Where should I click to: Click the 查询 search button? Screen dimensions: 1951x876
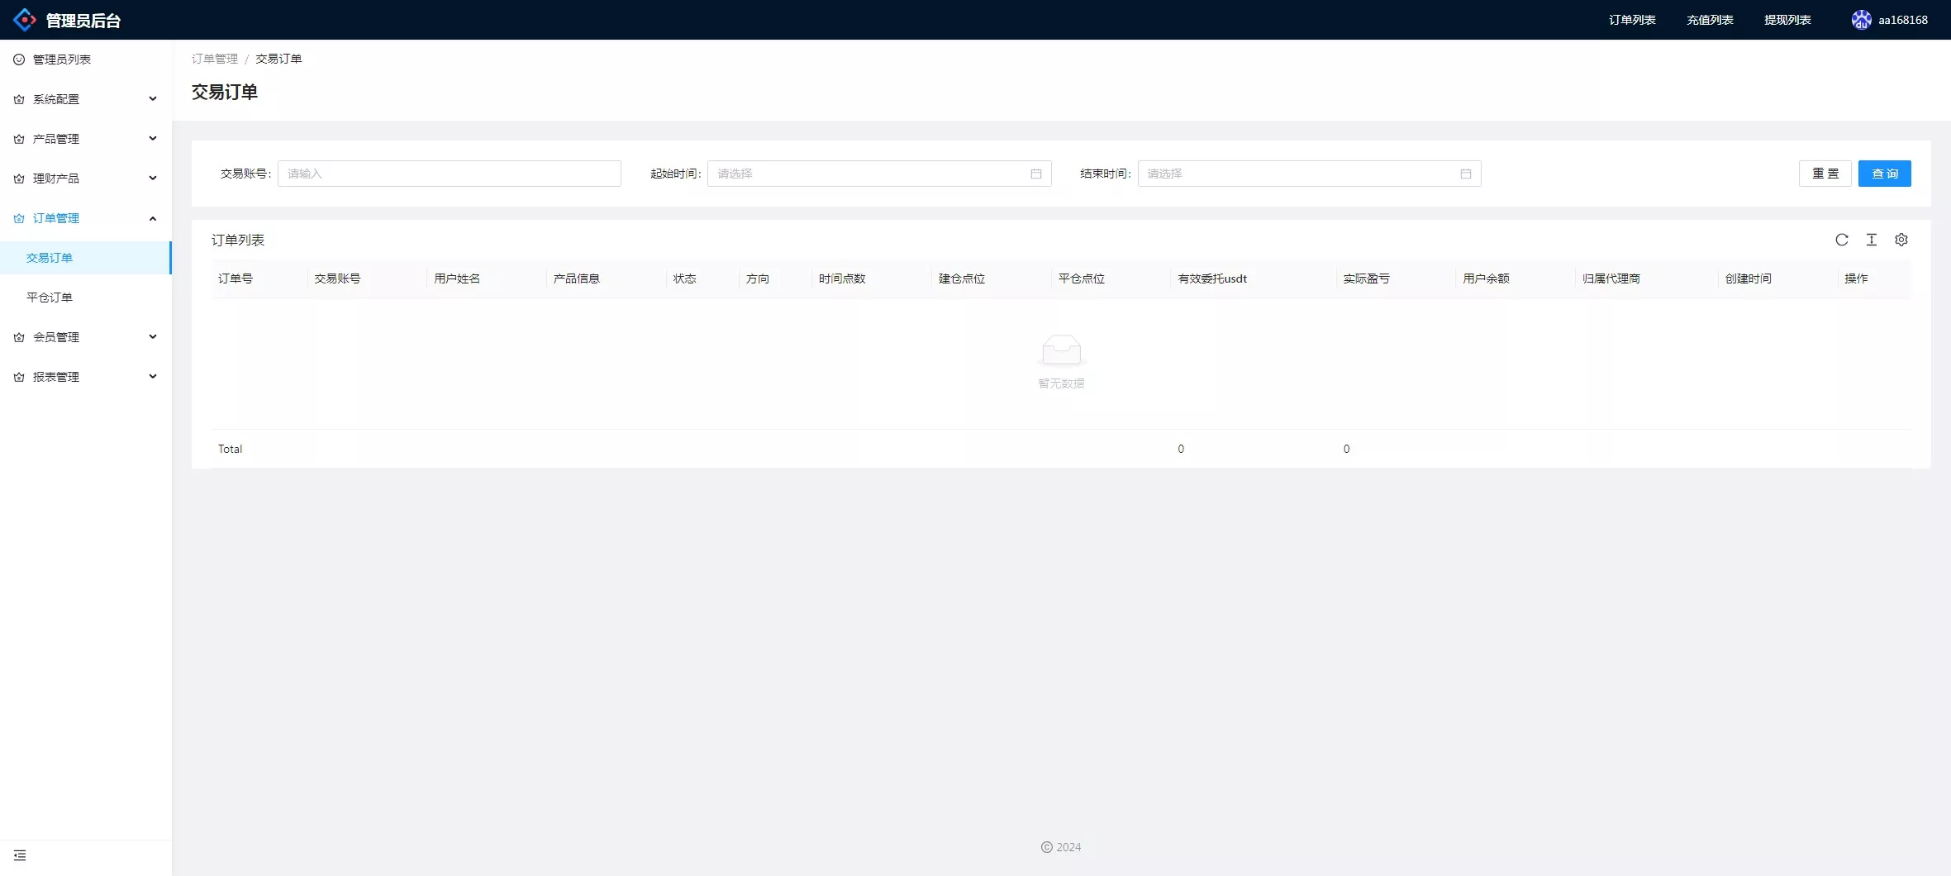click(x=1884, y=174)
